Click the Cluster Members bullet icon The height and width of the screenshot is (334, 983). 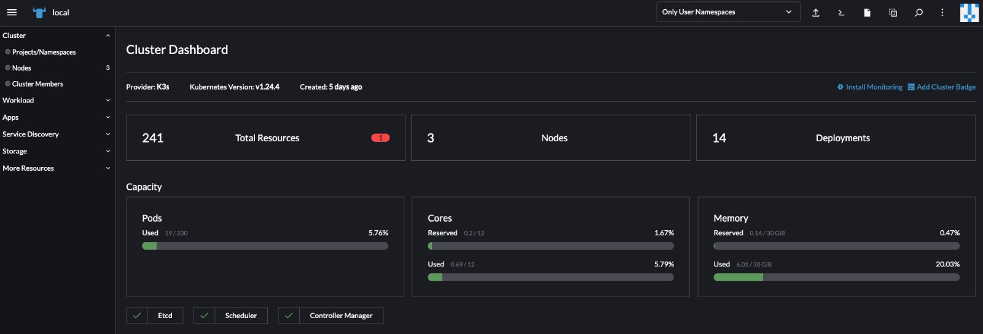pyautogui.click(x=8, y=84)
